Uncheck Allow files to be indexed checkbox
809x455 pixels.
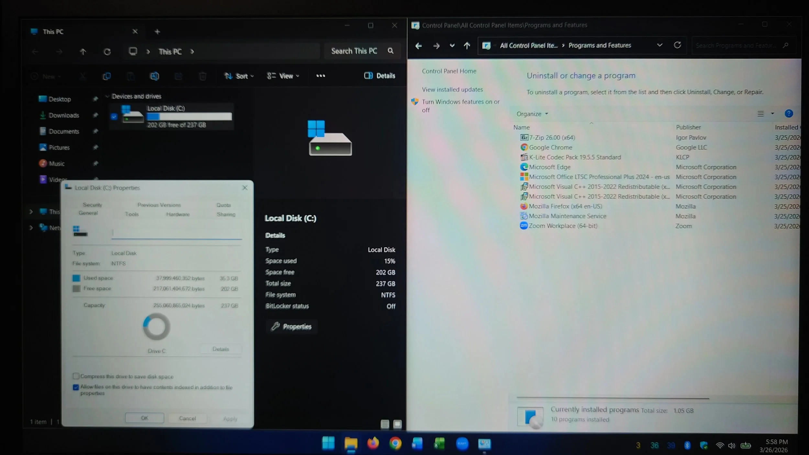[76, 387]
